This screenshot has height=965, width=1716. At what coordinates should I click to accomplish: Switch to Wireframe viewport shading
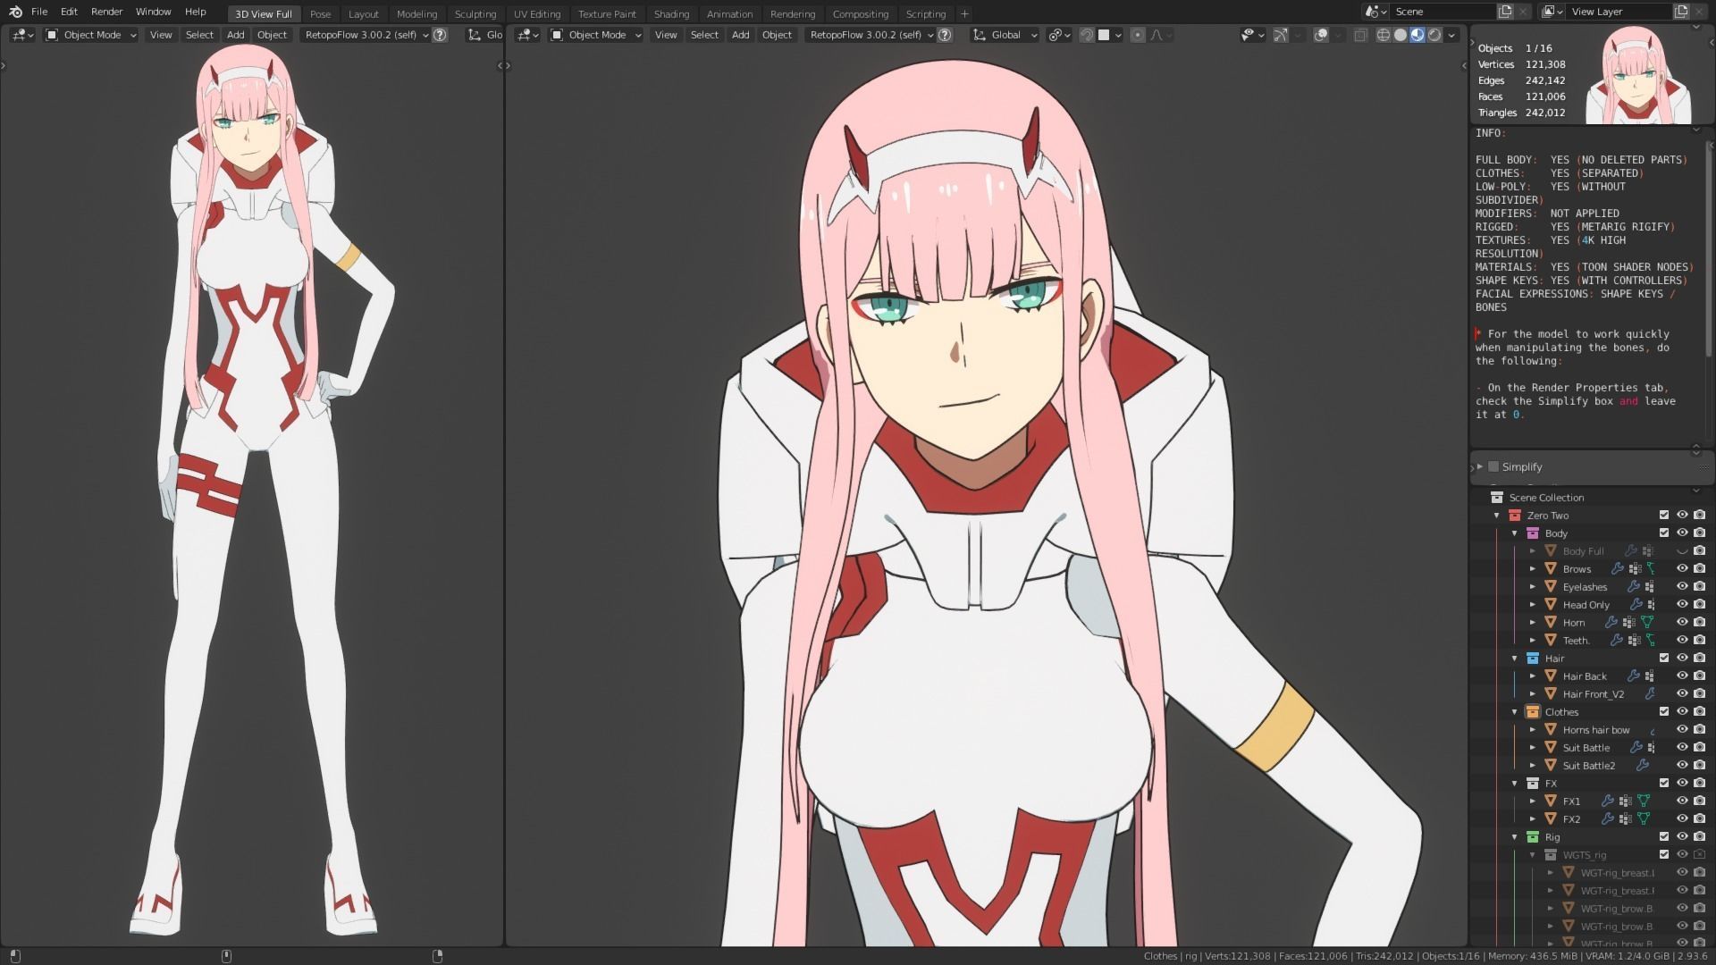[x=1384, y=35]
